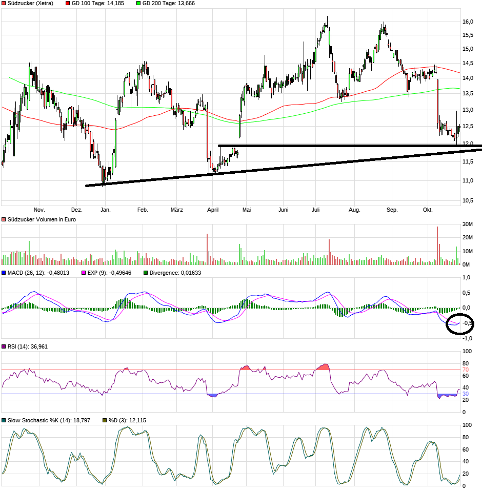Click the 'Jan.' month label
This screenshot has width=482, height=491.
106,210
